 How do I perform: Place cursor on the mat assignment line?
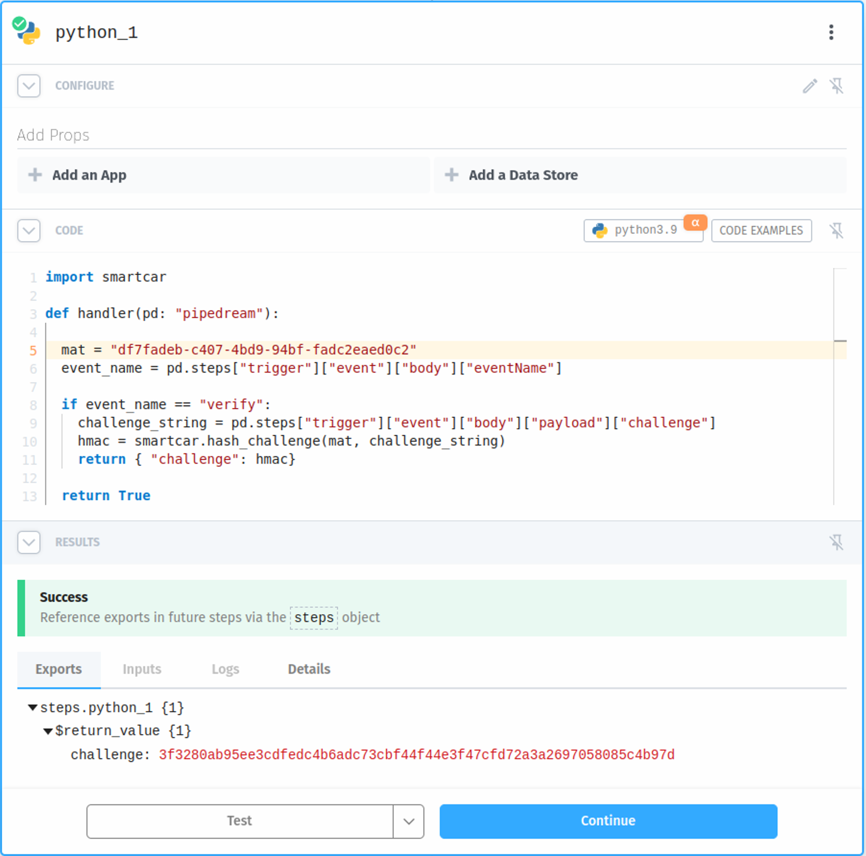click(x=239, y=350)
